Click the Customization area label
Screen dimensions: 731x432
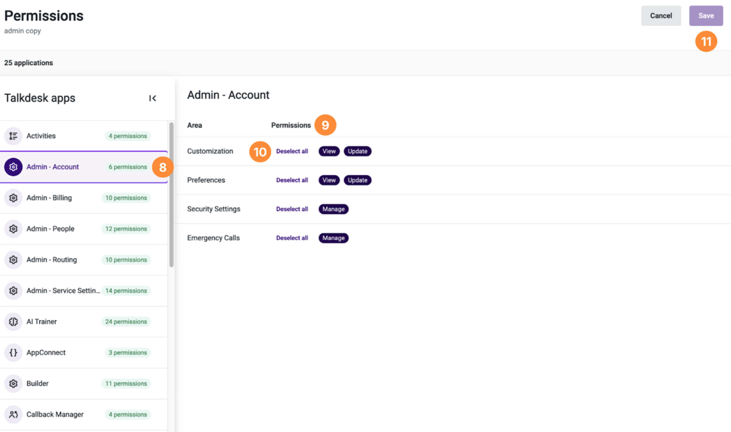tap(210, 151)
